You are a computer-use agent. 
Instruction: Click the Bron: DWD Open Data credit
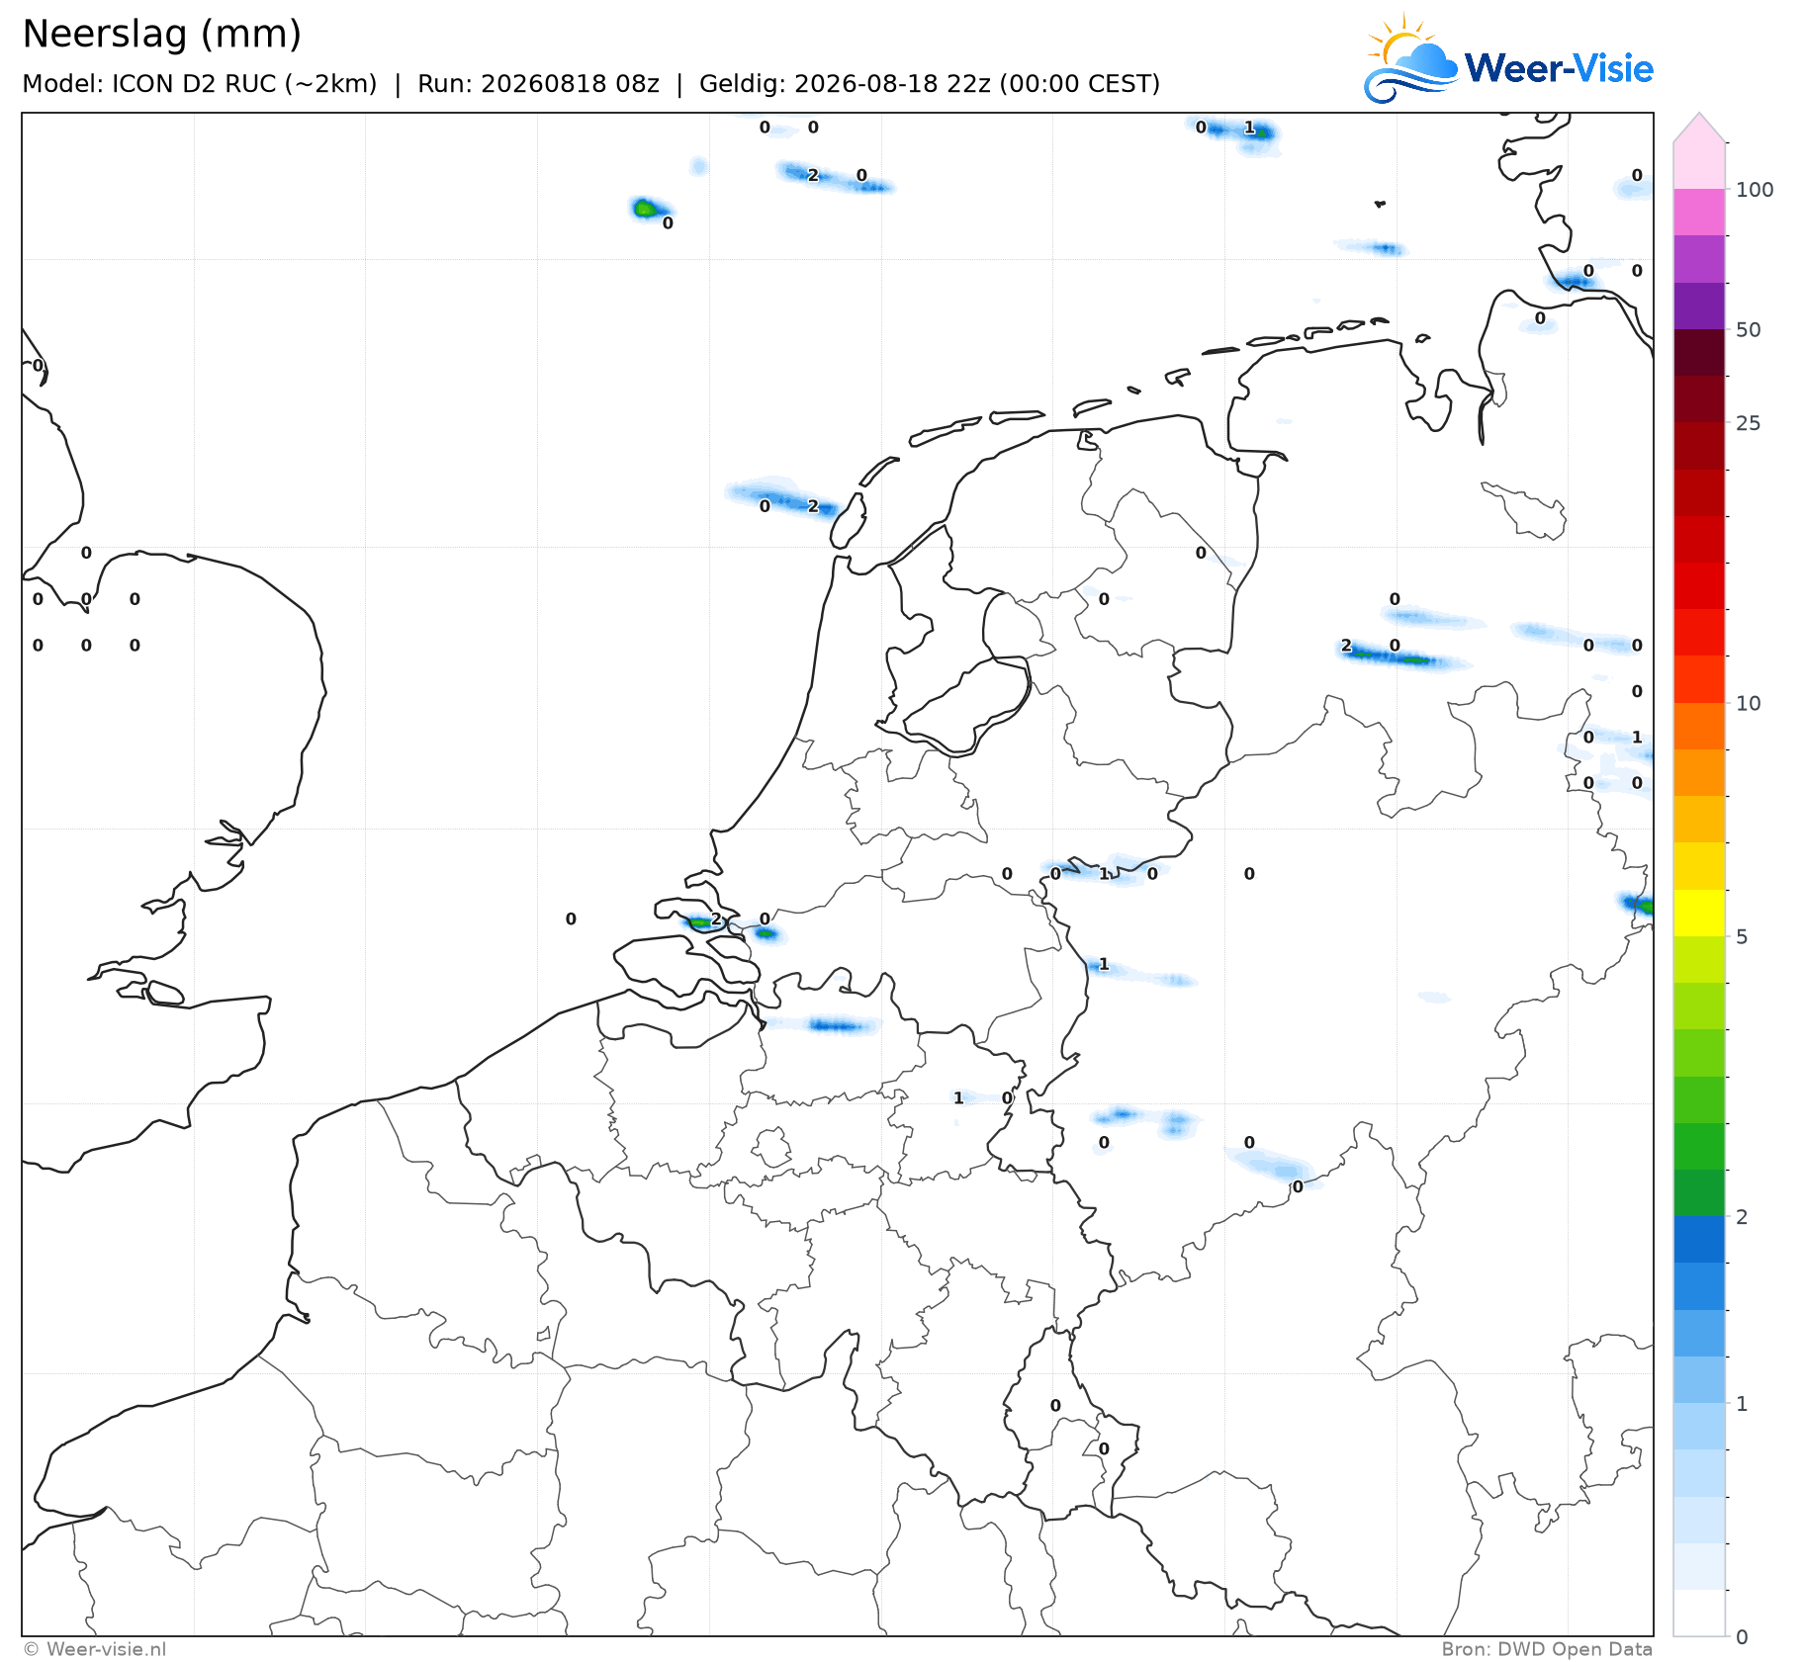[x=1547, y=1649]
